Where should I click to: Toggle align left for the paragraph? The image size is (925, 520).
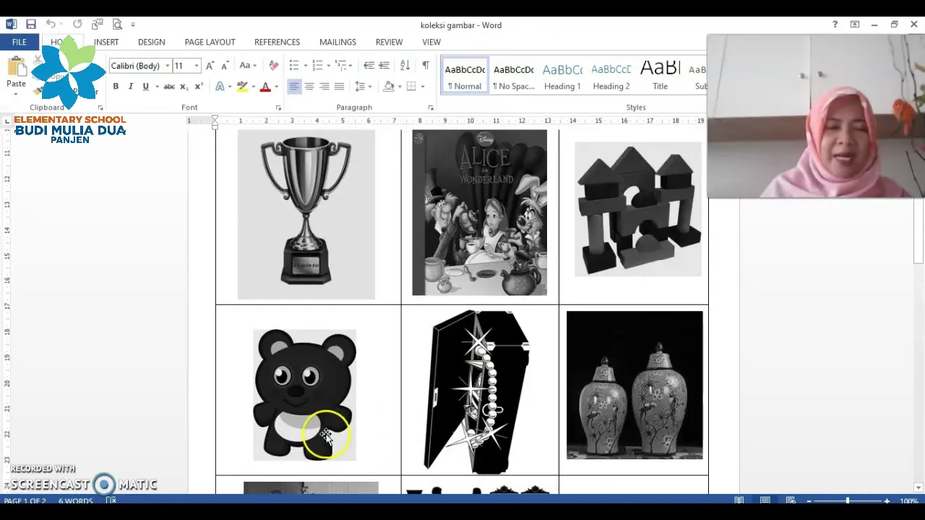294,87
